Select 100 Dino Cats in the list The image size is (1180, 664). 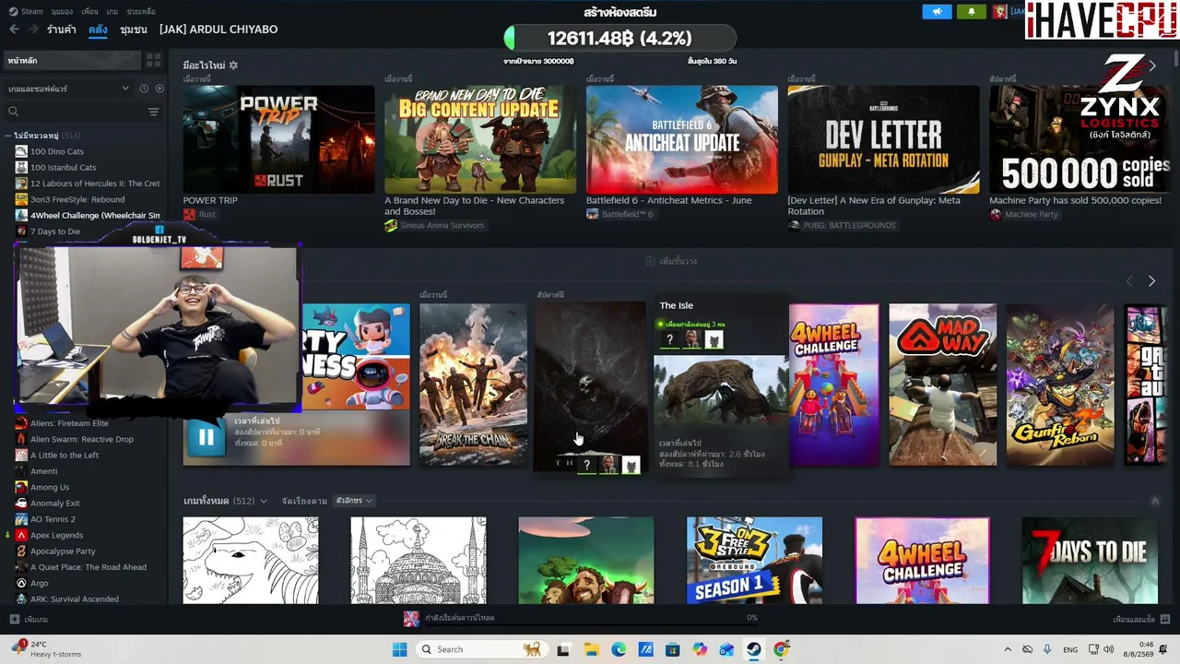click(57, 151)
